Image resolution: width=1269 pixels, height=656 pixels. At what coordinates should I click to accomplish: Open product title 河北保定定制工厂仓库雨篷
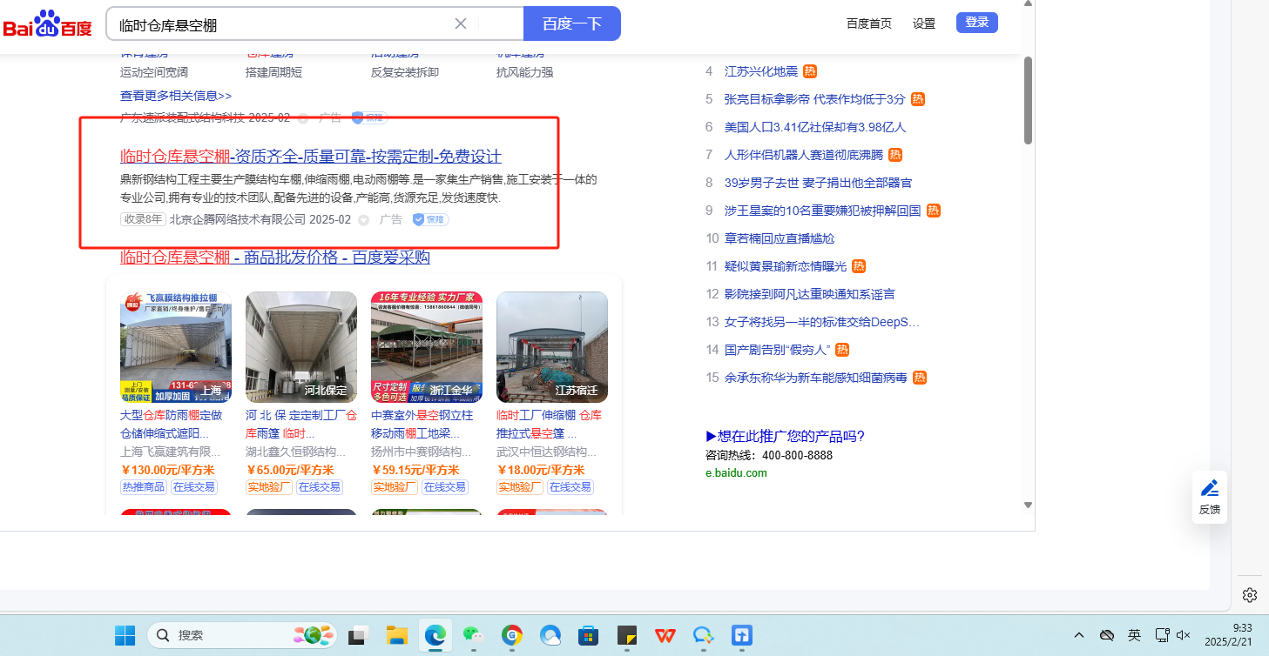coord(301,424)
